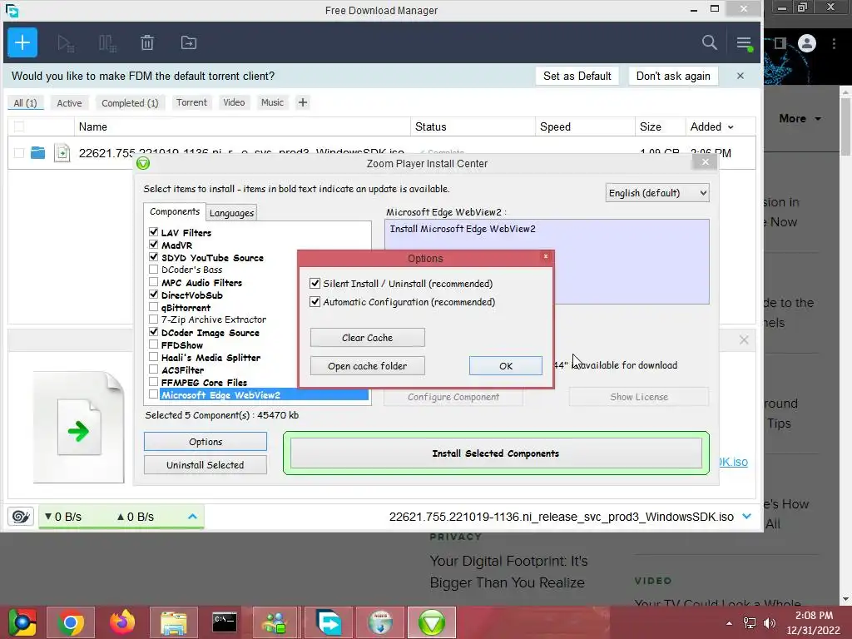Open the Music filter tab
This screenshot has height=639, width=852.
[272, 102]
